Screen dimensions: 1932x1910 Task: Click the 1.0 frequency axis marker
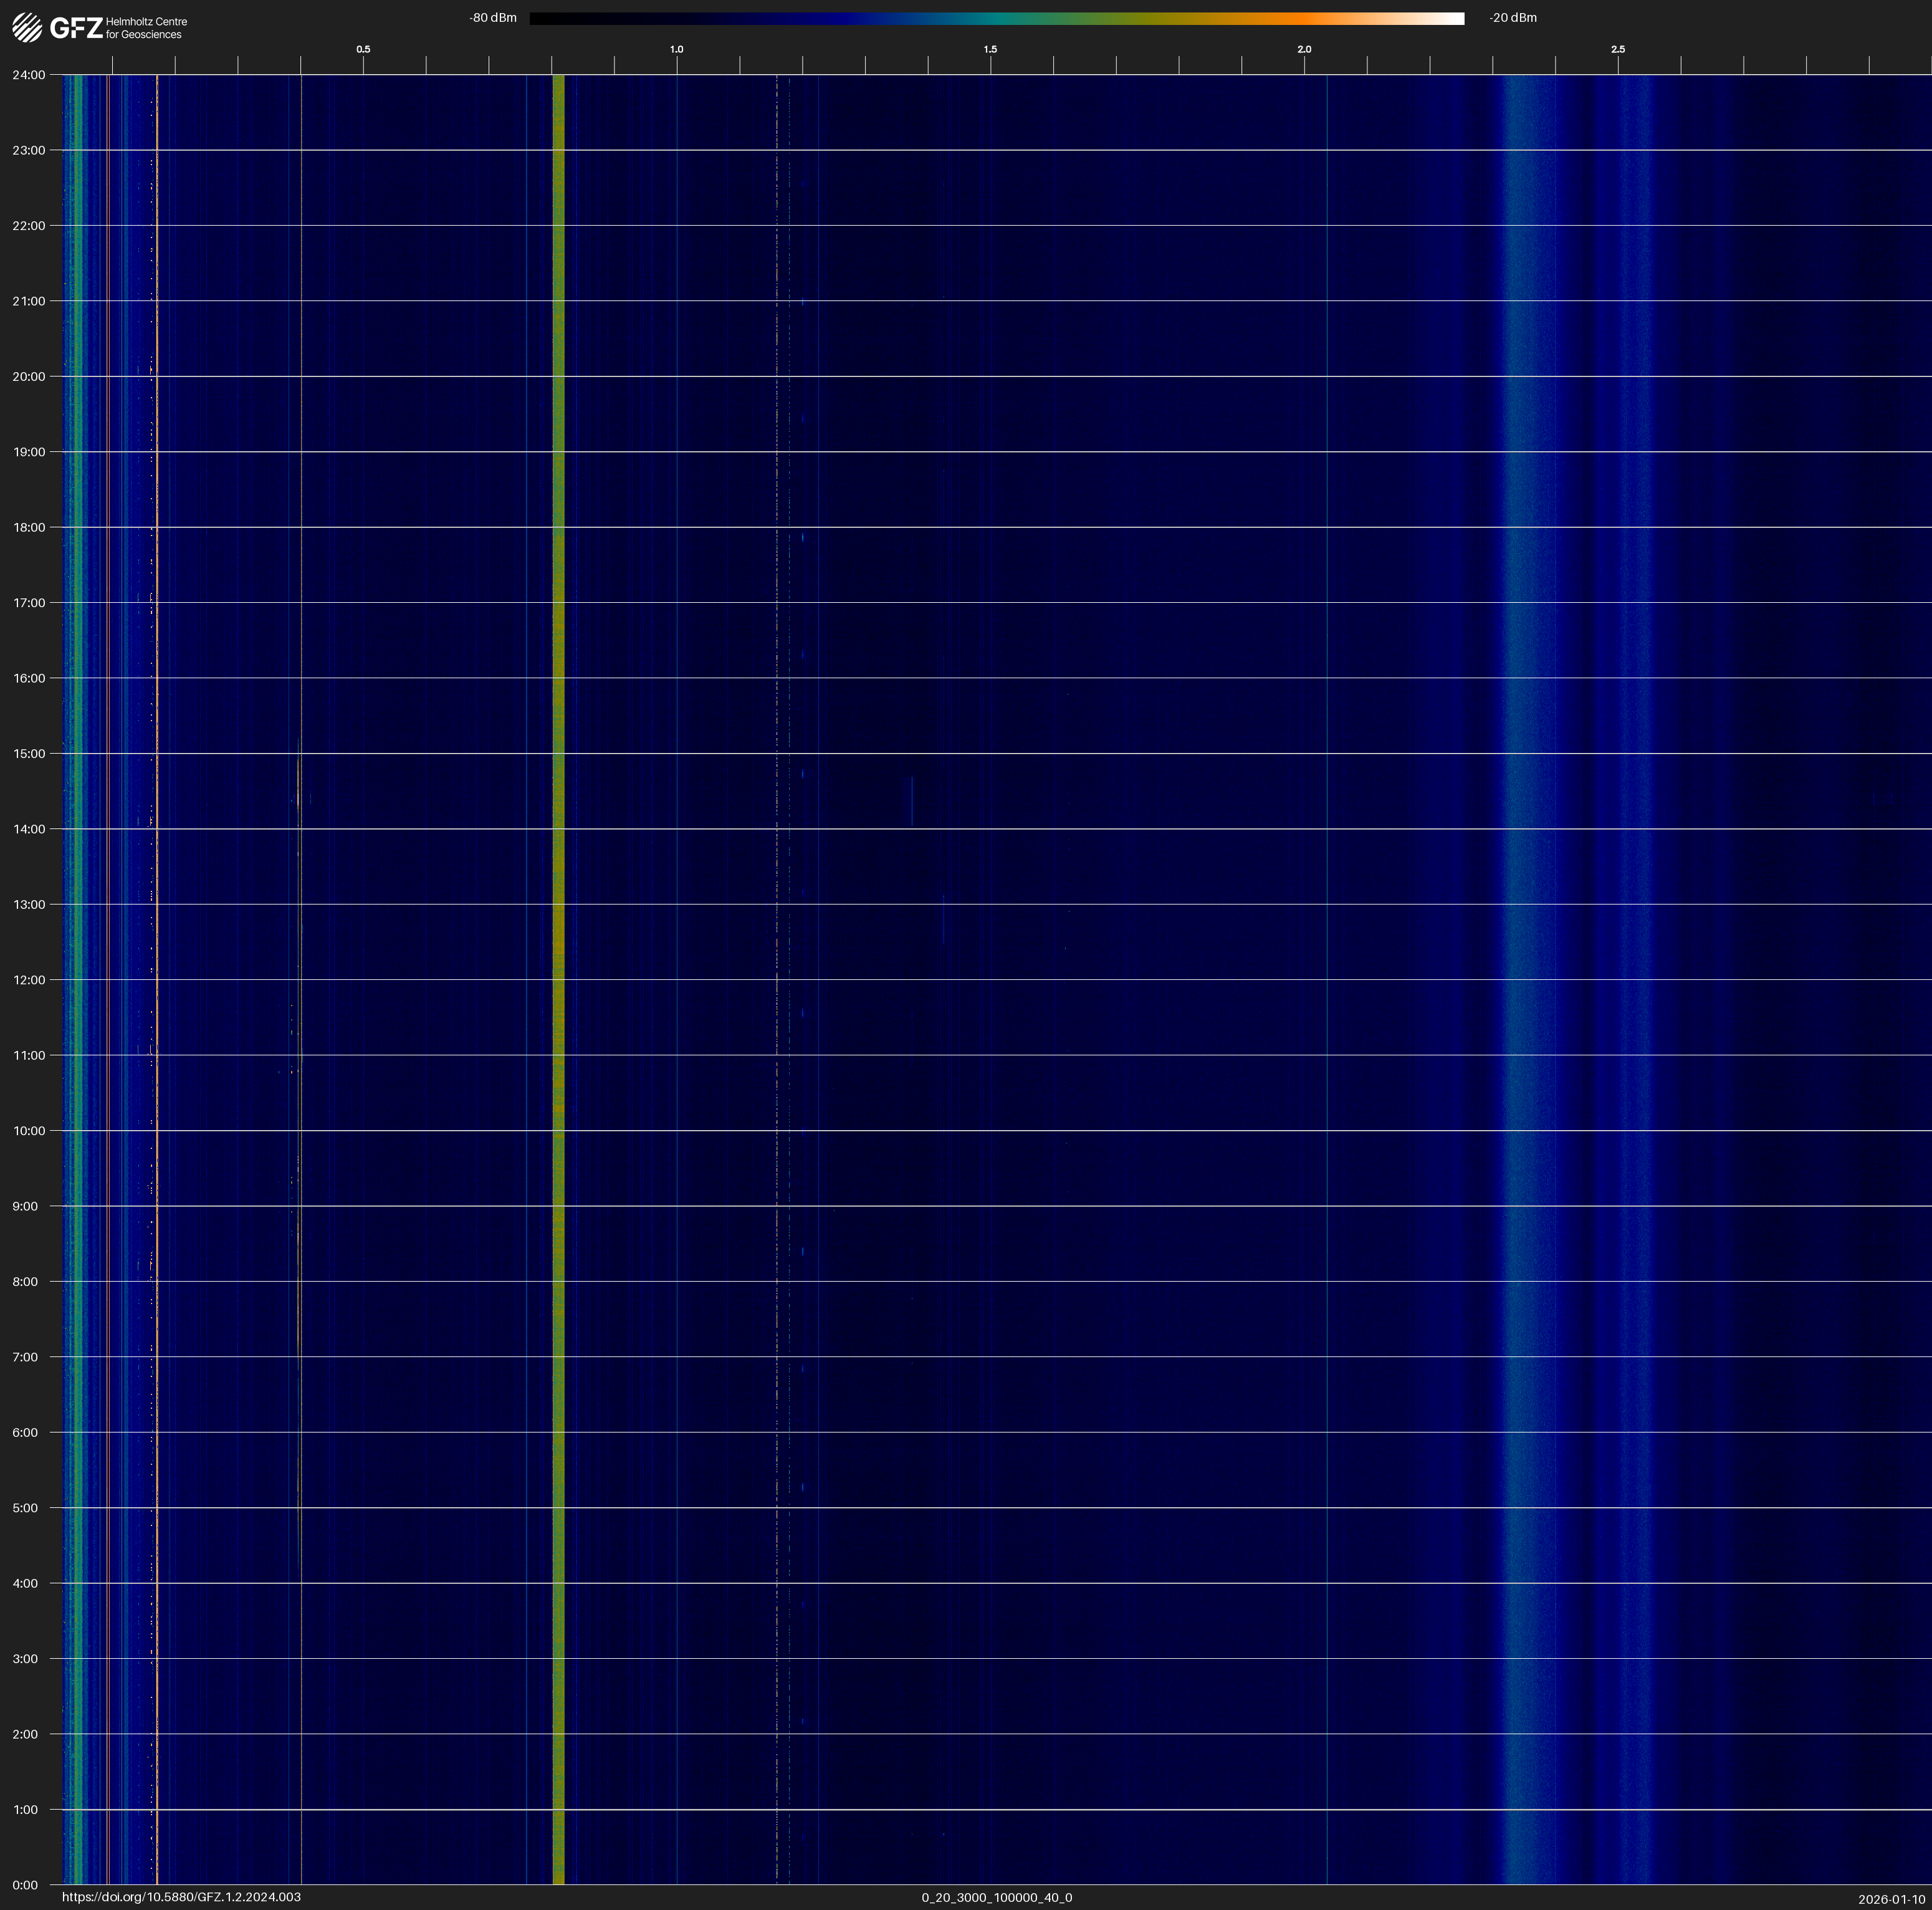[x=677, y=49]
